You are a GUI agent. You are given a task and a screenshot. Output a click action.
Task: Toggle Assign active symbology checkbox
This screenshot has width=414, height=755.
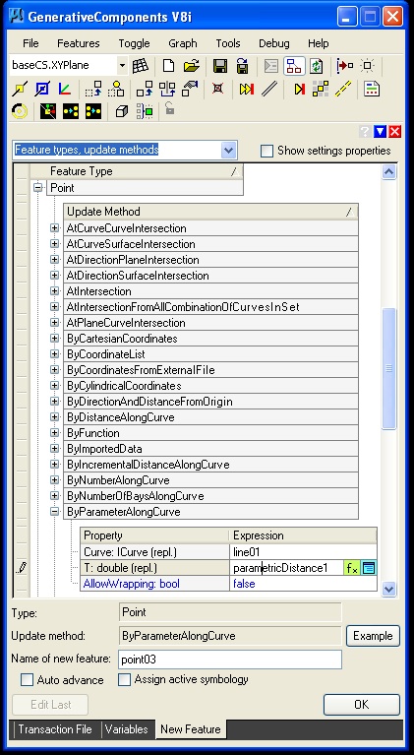coord(125,679)
